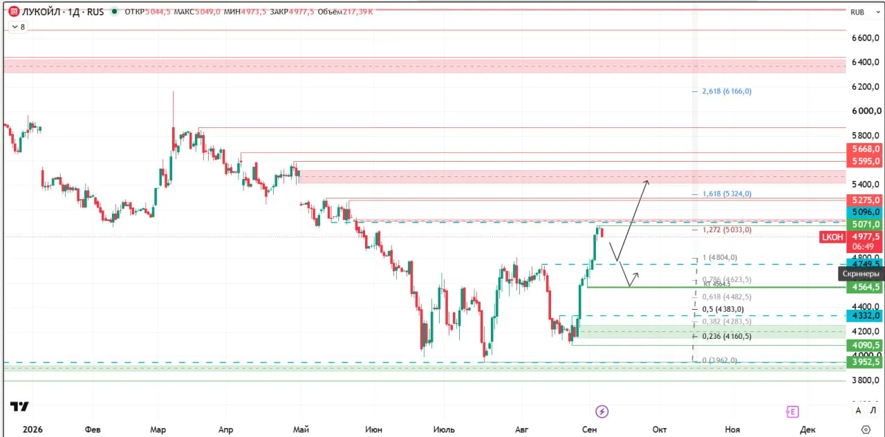Image resolution: width=885 pixels, height=437 pixels.
Task: Click the Апр month label
Action: coord(226,429)
